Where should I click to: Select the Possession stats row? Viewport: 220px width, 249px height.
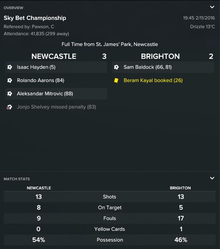point(110,240)
